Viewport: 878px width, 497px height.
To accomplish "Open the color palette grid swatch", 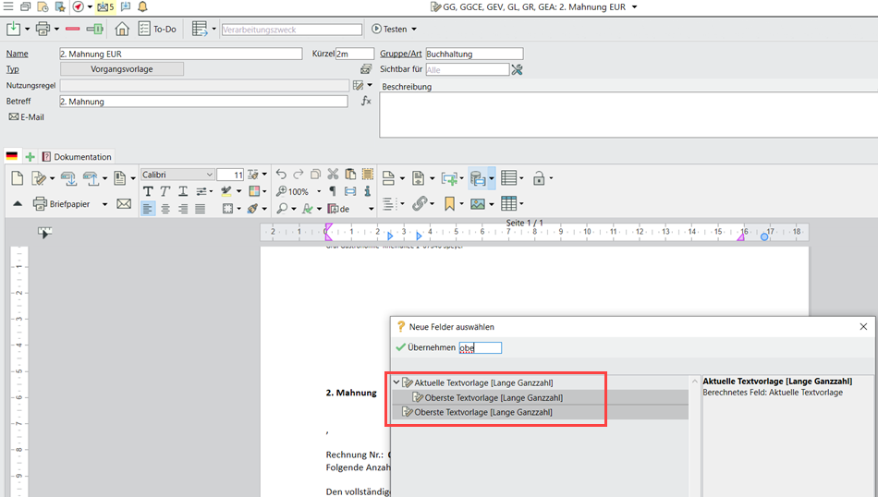I will [x=256, y=191].
